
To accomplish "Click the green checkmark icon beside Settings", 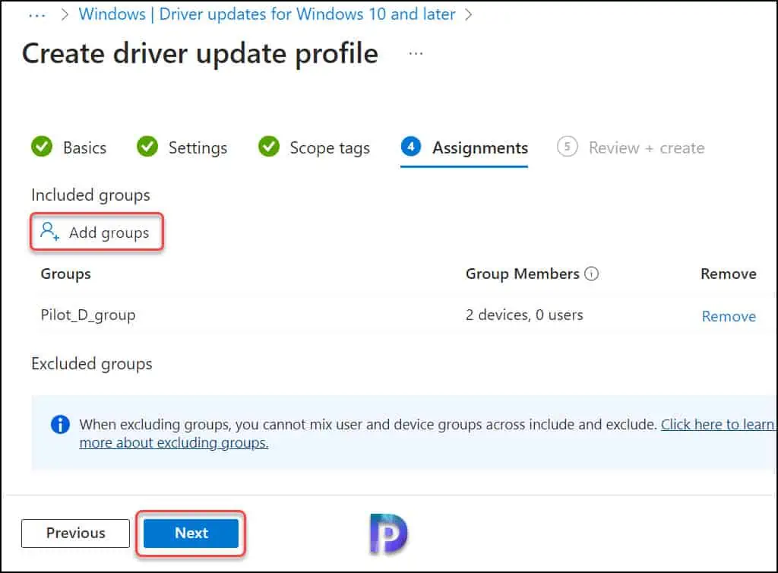I will pos(147,147).
